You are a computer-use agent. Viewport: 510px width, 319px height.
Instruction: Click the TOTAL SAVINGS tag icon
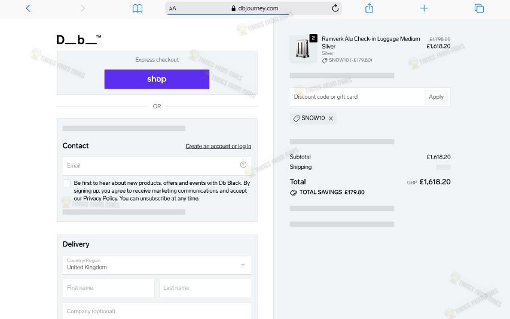click(294, 192)
